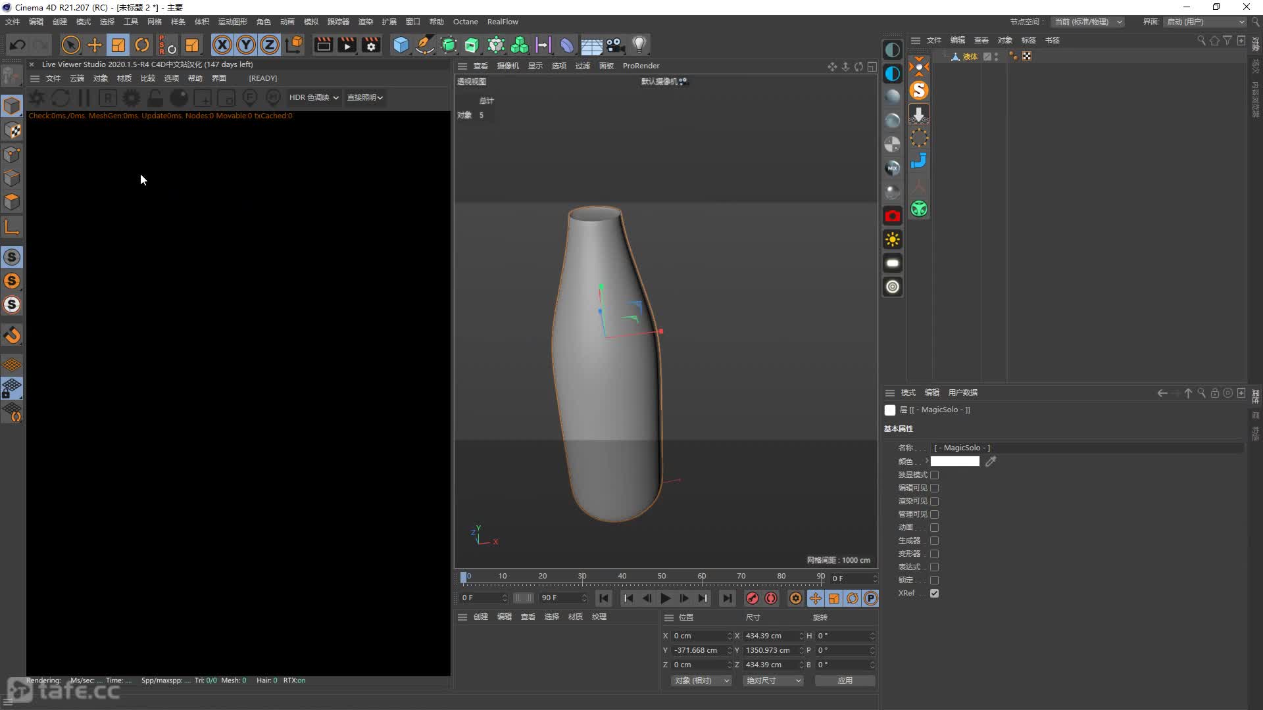
Task: Click the 名称 MagicSolo name field
Action: click(1087, 448)
